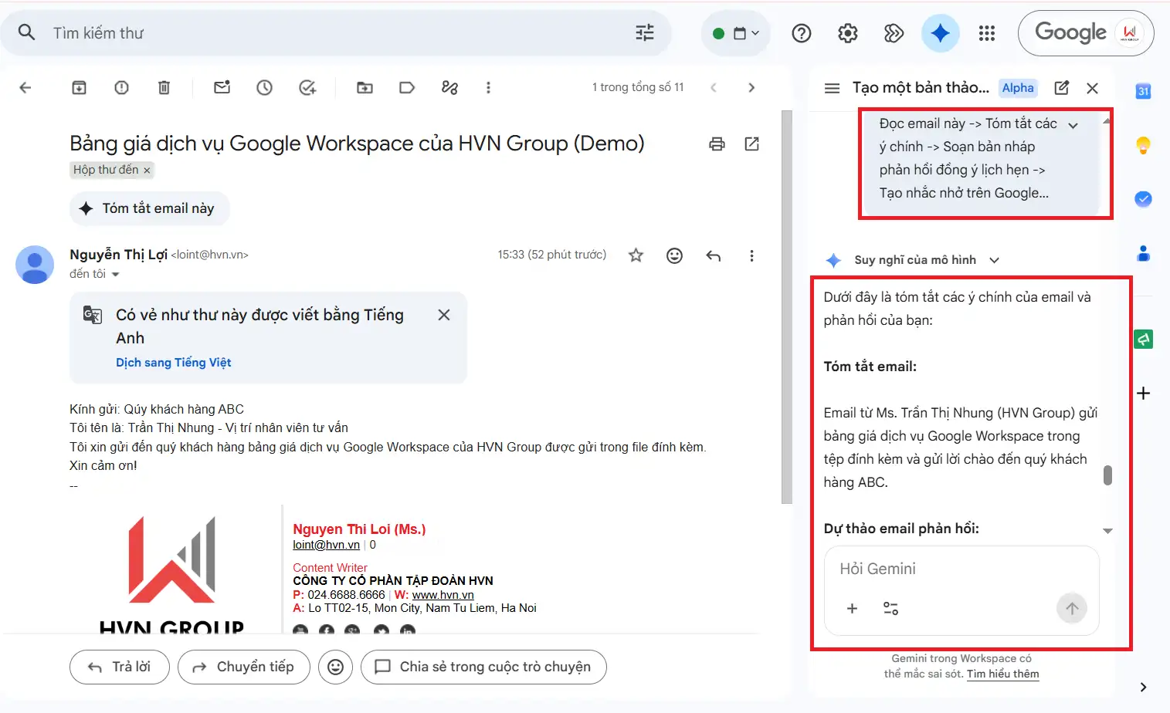Image resolution: width=1170 pixels, height=713 pixels.
Task: Remove "Hộp thư đến" label
Action: pos(147,171)
